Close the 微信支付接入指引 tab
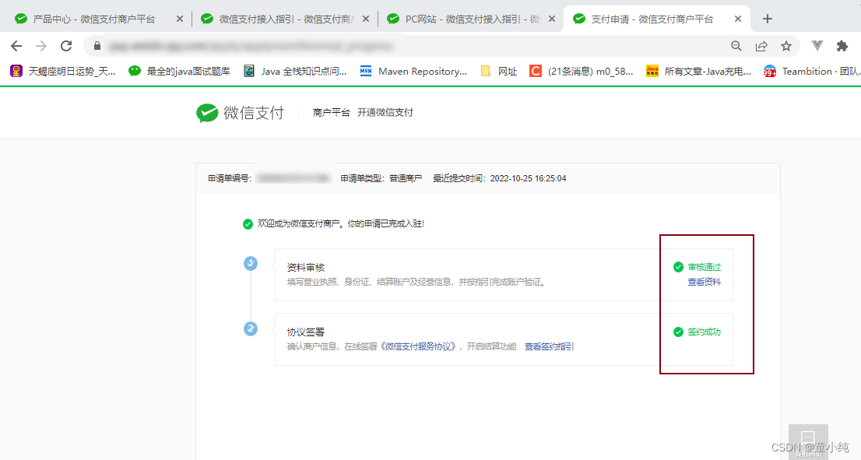 366,19
